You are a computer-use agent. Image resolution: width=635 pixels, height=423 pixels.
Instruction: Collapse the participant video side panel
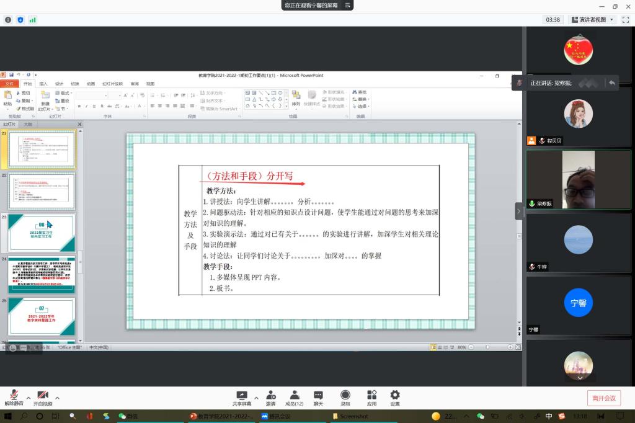(x=519, y=211)
